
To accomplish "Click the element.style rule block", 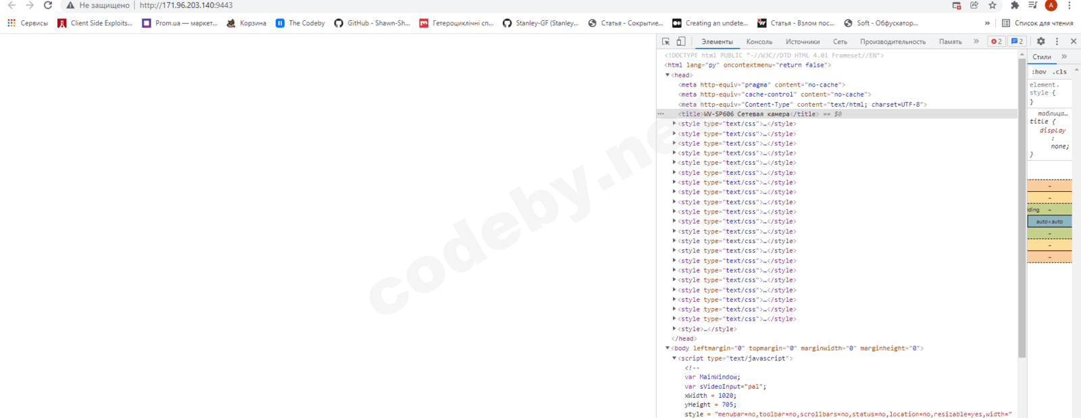I will (x=1049, y=93).
